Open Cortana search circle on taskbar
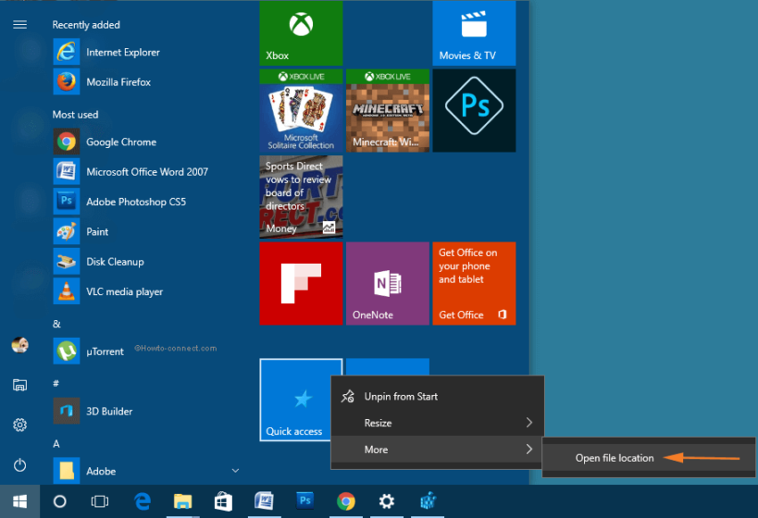 [60, 501]
